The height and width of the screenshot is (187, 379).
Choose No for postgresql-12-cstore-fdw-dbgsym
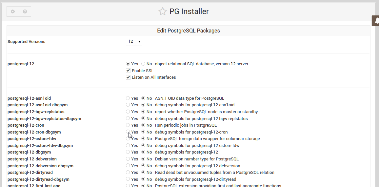143,145
